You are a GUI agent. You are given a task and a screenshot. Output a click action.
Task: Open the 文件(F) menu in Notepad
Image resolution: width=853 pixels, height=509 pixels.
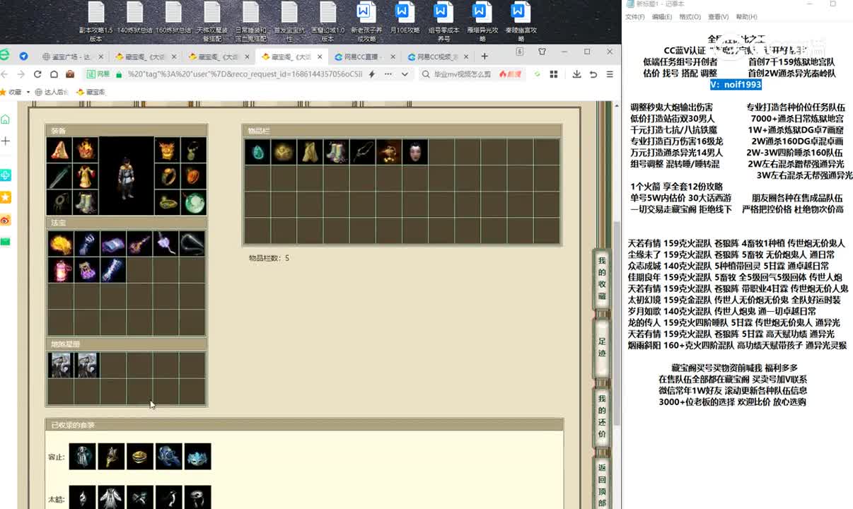(634, 17)
